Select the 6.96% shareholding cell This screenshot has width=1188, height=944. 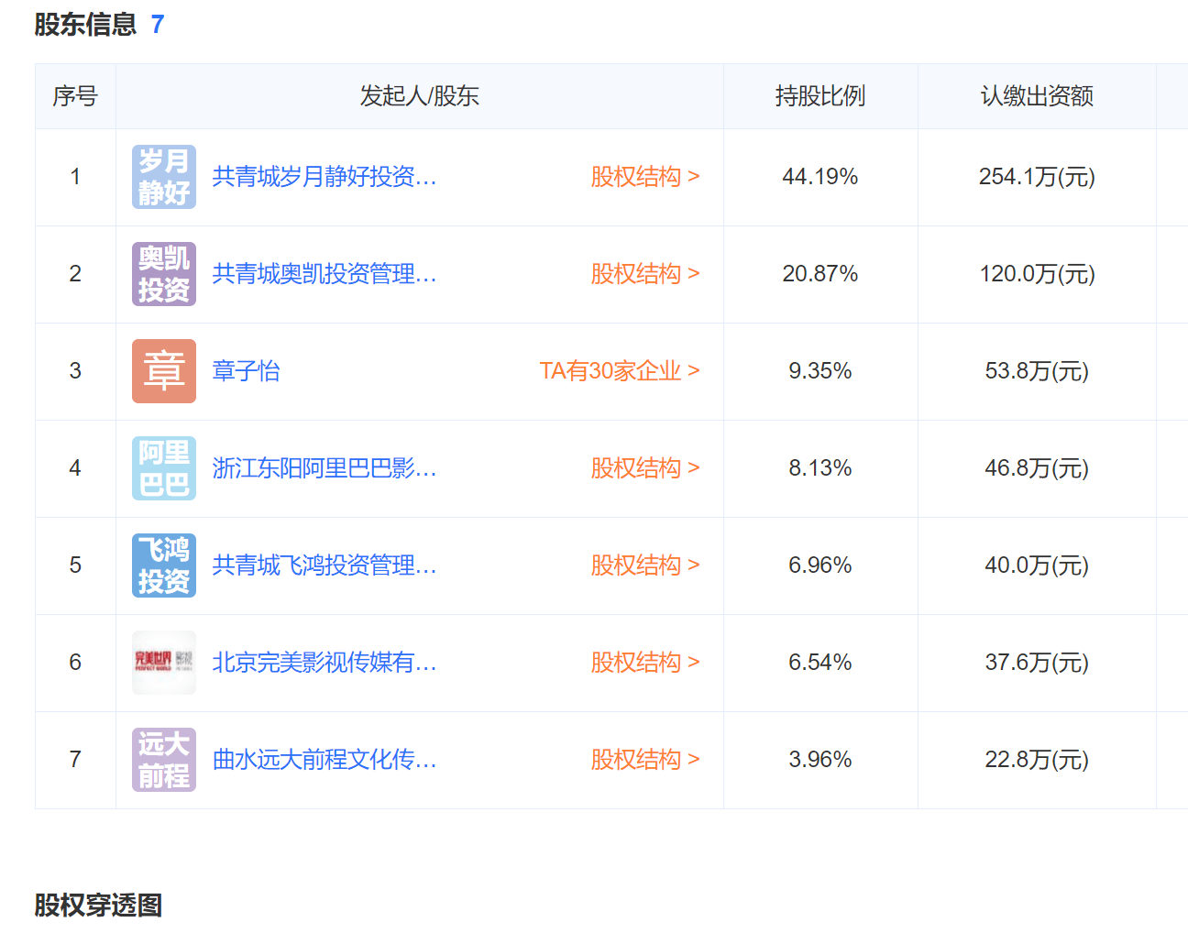coord(820,565)
